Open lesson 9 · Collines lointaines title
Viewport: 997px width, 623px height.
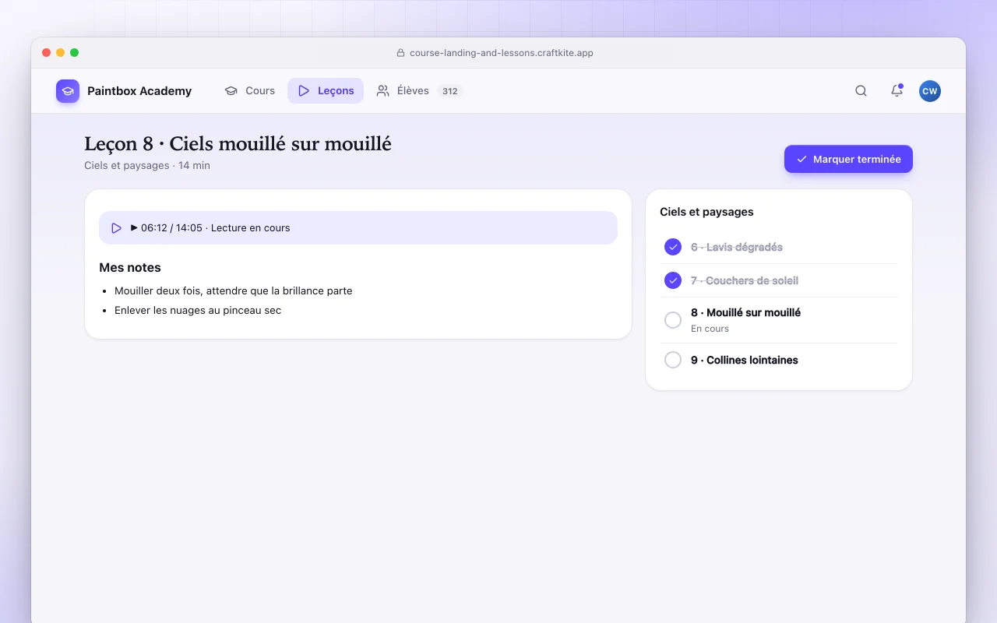click(x=745, y=360)
